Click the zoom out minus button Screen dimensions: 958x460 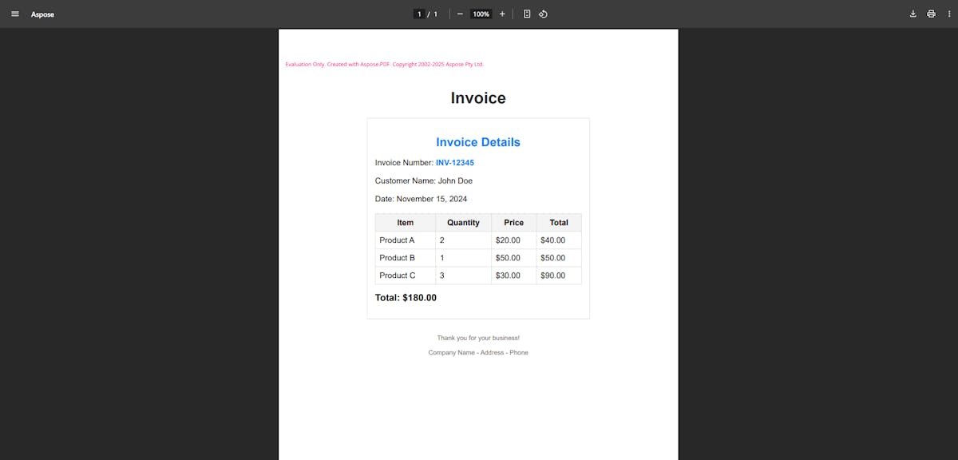tap(460, 14)
